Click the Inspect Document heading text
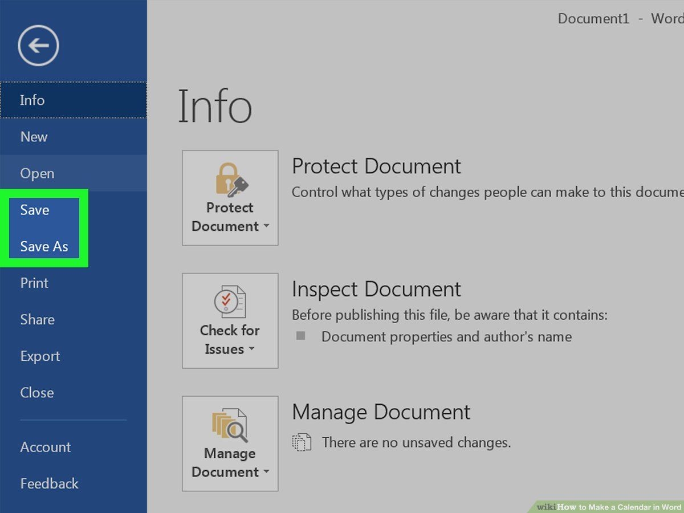 (376, 289)
